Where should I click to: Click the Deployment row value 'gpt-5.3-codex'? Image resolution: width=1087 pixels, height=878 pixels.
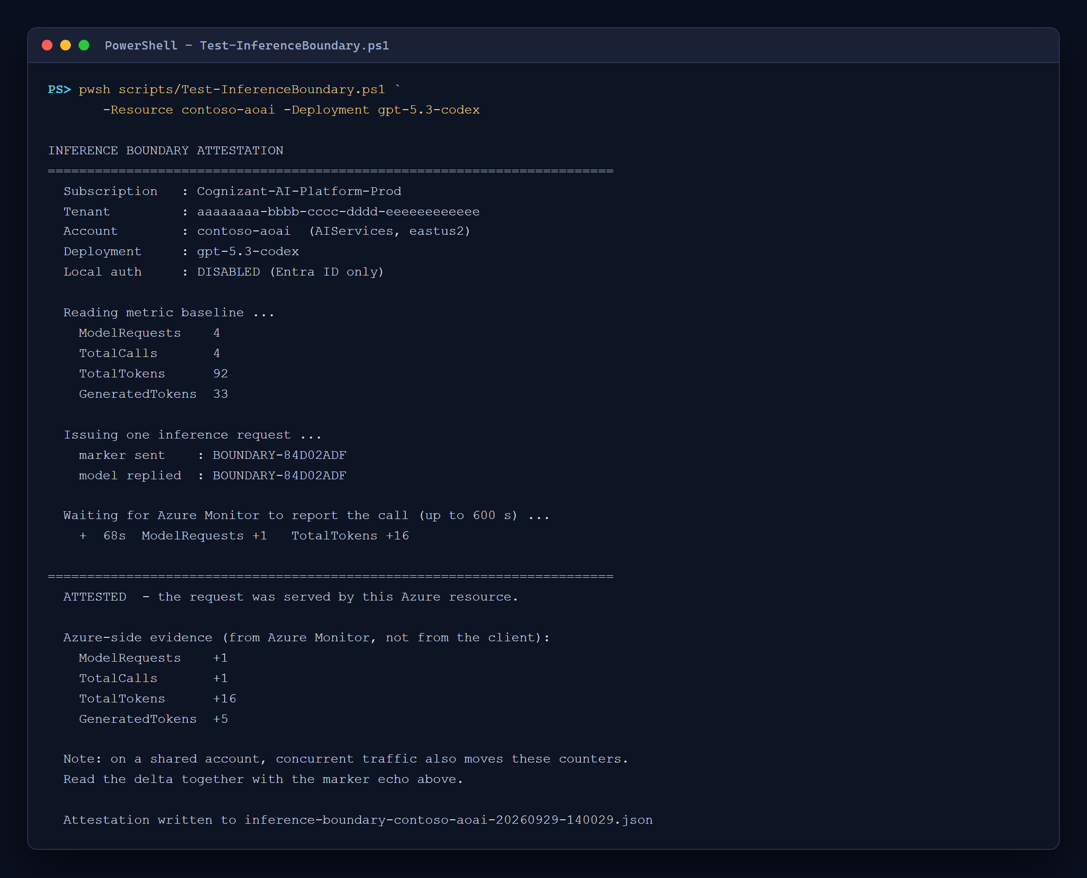(248, 251)
